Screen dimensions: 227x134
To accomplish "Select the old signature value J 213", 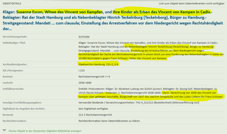I will coord(82,71).
